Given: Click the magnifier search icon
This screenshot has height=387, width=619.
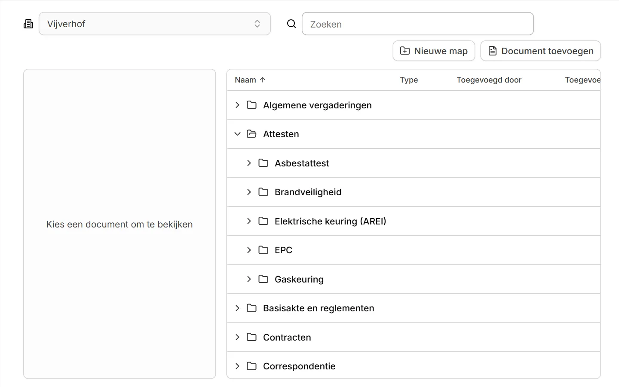Looking at the screenshot, I should [x=291, y=24].
